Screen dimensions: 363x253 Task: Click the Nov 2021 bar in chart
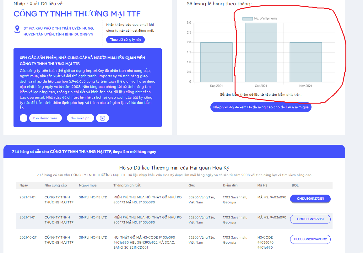(306, 62)
